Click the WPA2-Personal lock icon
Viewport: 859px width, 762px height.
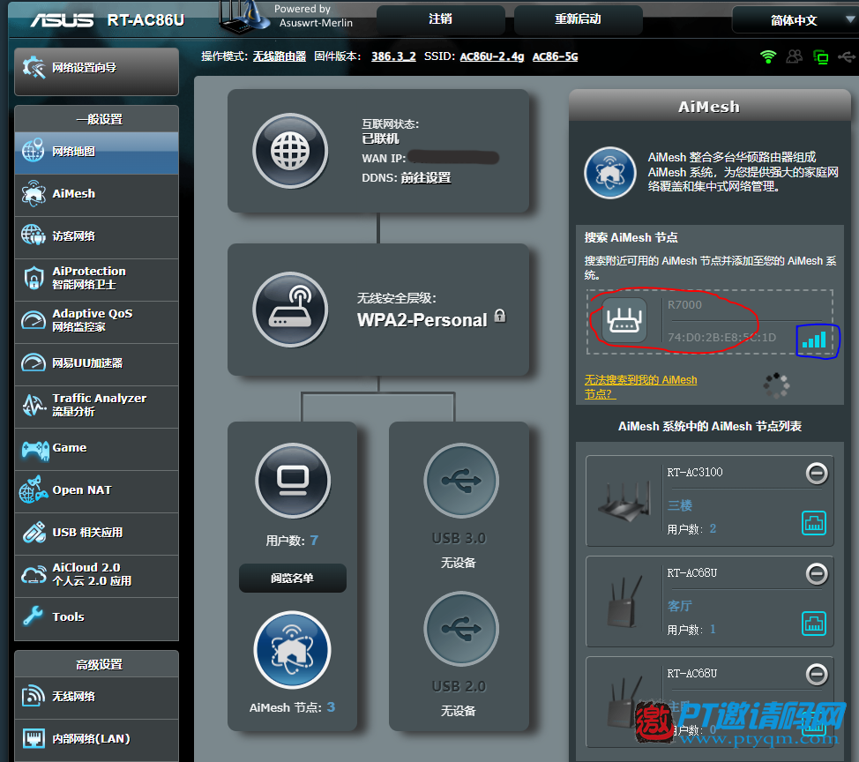coord(500,316)
